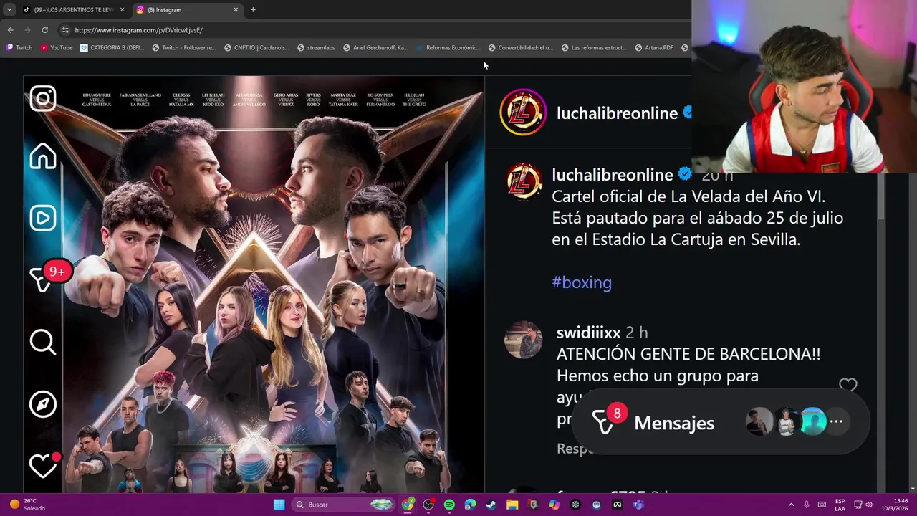Open Artana.PDF bookmark
This screenshot has height=516, width=917.
point(654,48)
